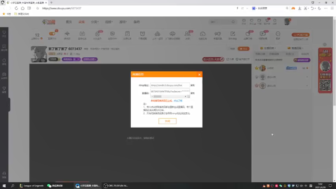This screenshot has width=336, height=189.
Task: Open the cloud upload icon in streamer toolbar
Action: (x=157, y=34)
